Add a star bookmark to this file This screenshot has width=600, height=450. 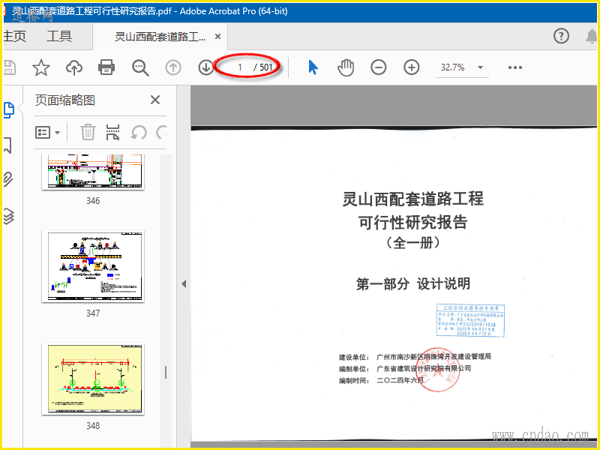(41, 67)
